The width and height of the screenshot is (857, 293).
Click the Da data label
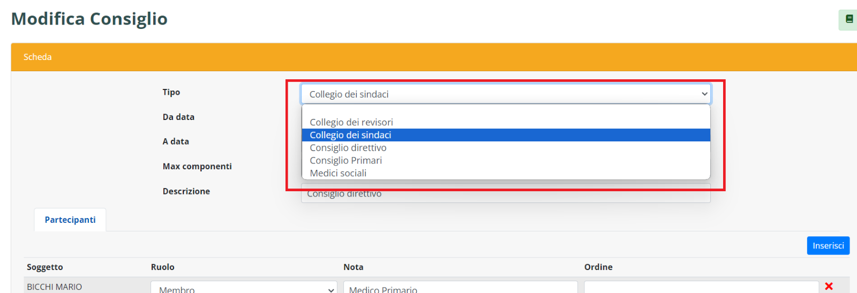[x=178, y=117]
